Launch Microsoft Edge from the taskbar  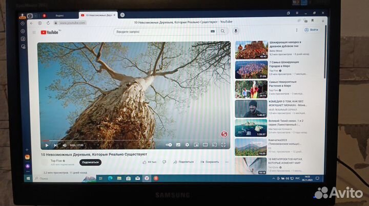point(110,178)
